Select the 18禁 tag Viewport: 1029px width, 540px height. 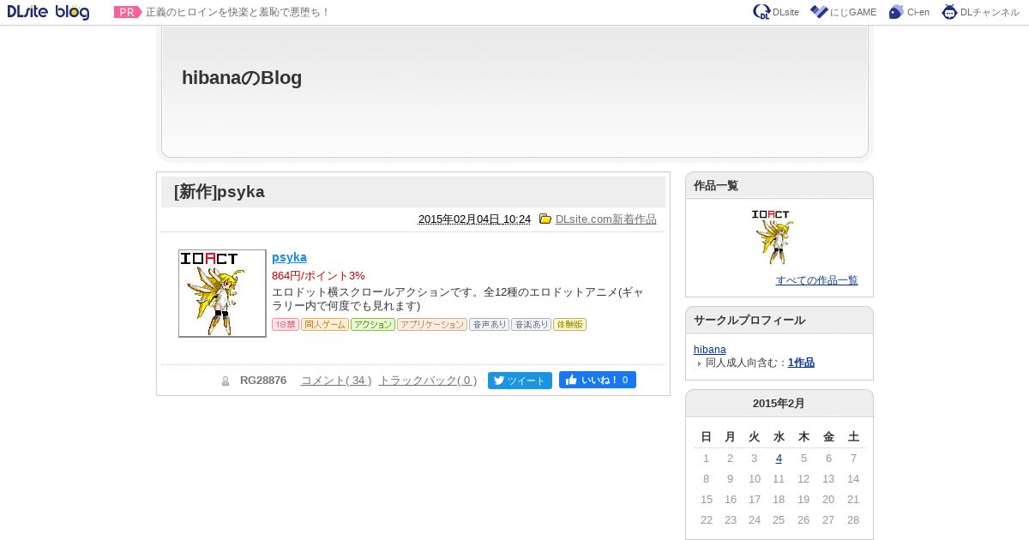286,325
